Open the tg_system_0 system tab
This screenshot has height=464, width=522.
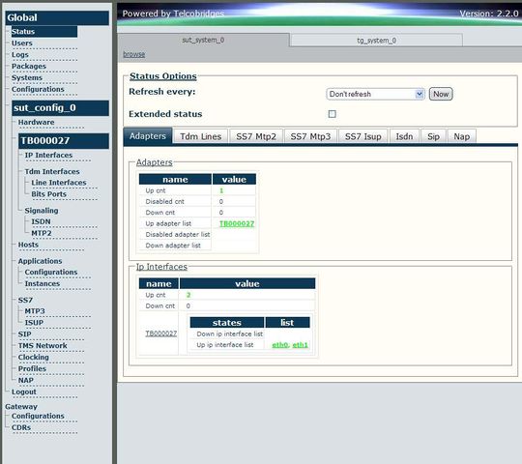pyautogui.click(x=376, y=41)
